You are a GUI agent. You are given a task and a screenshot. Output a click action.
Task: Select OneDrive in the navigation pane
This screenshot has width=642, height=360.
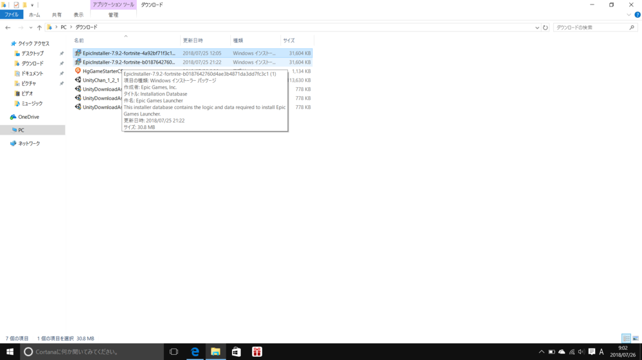28,117
